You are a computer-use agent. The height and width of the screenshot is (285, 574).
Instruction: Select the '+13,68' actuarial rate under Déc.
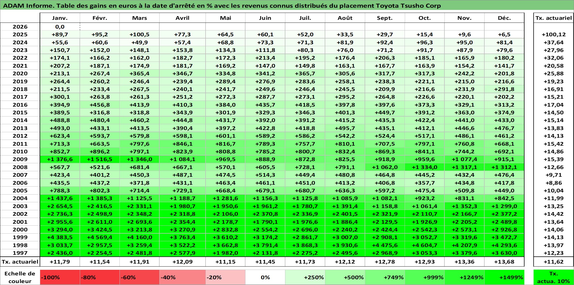[x=504, y=262]
